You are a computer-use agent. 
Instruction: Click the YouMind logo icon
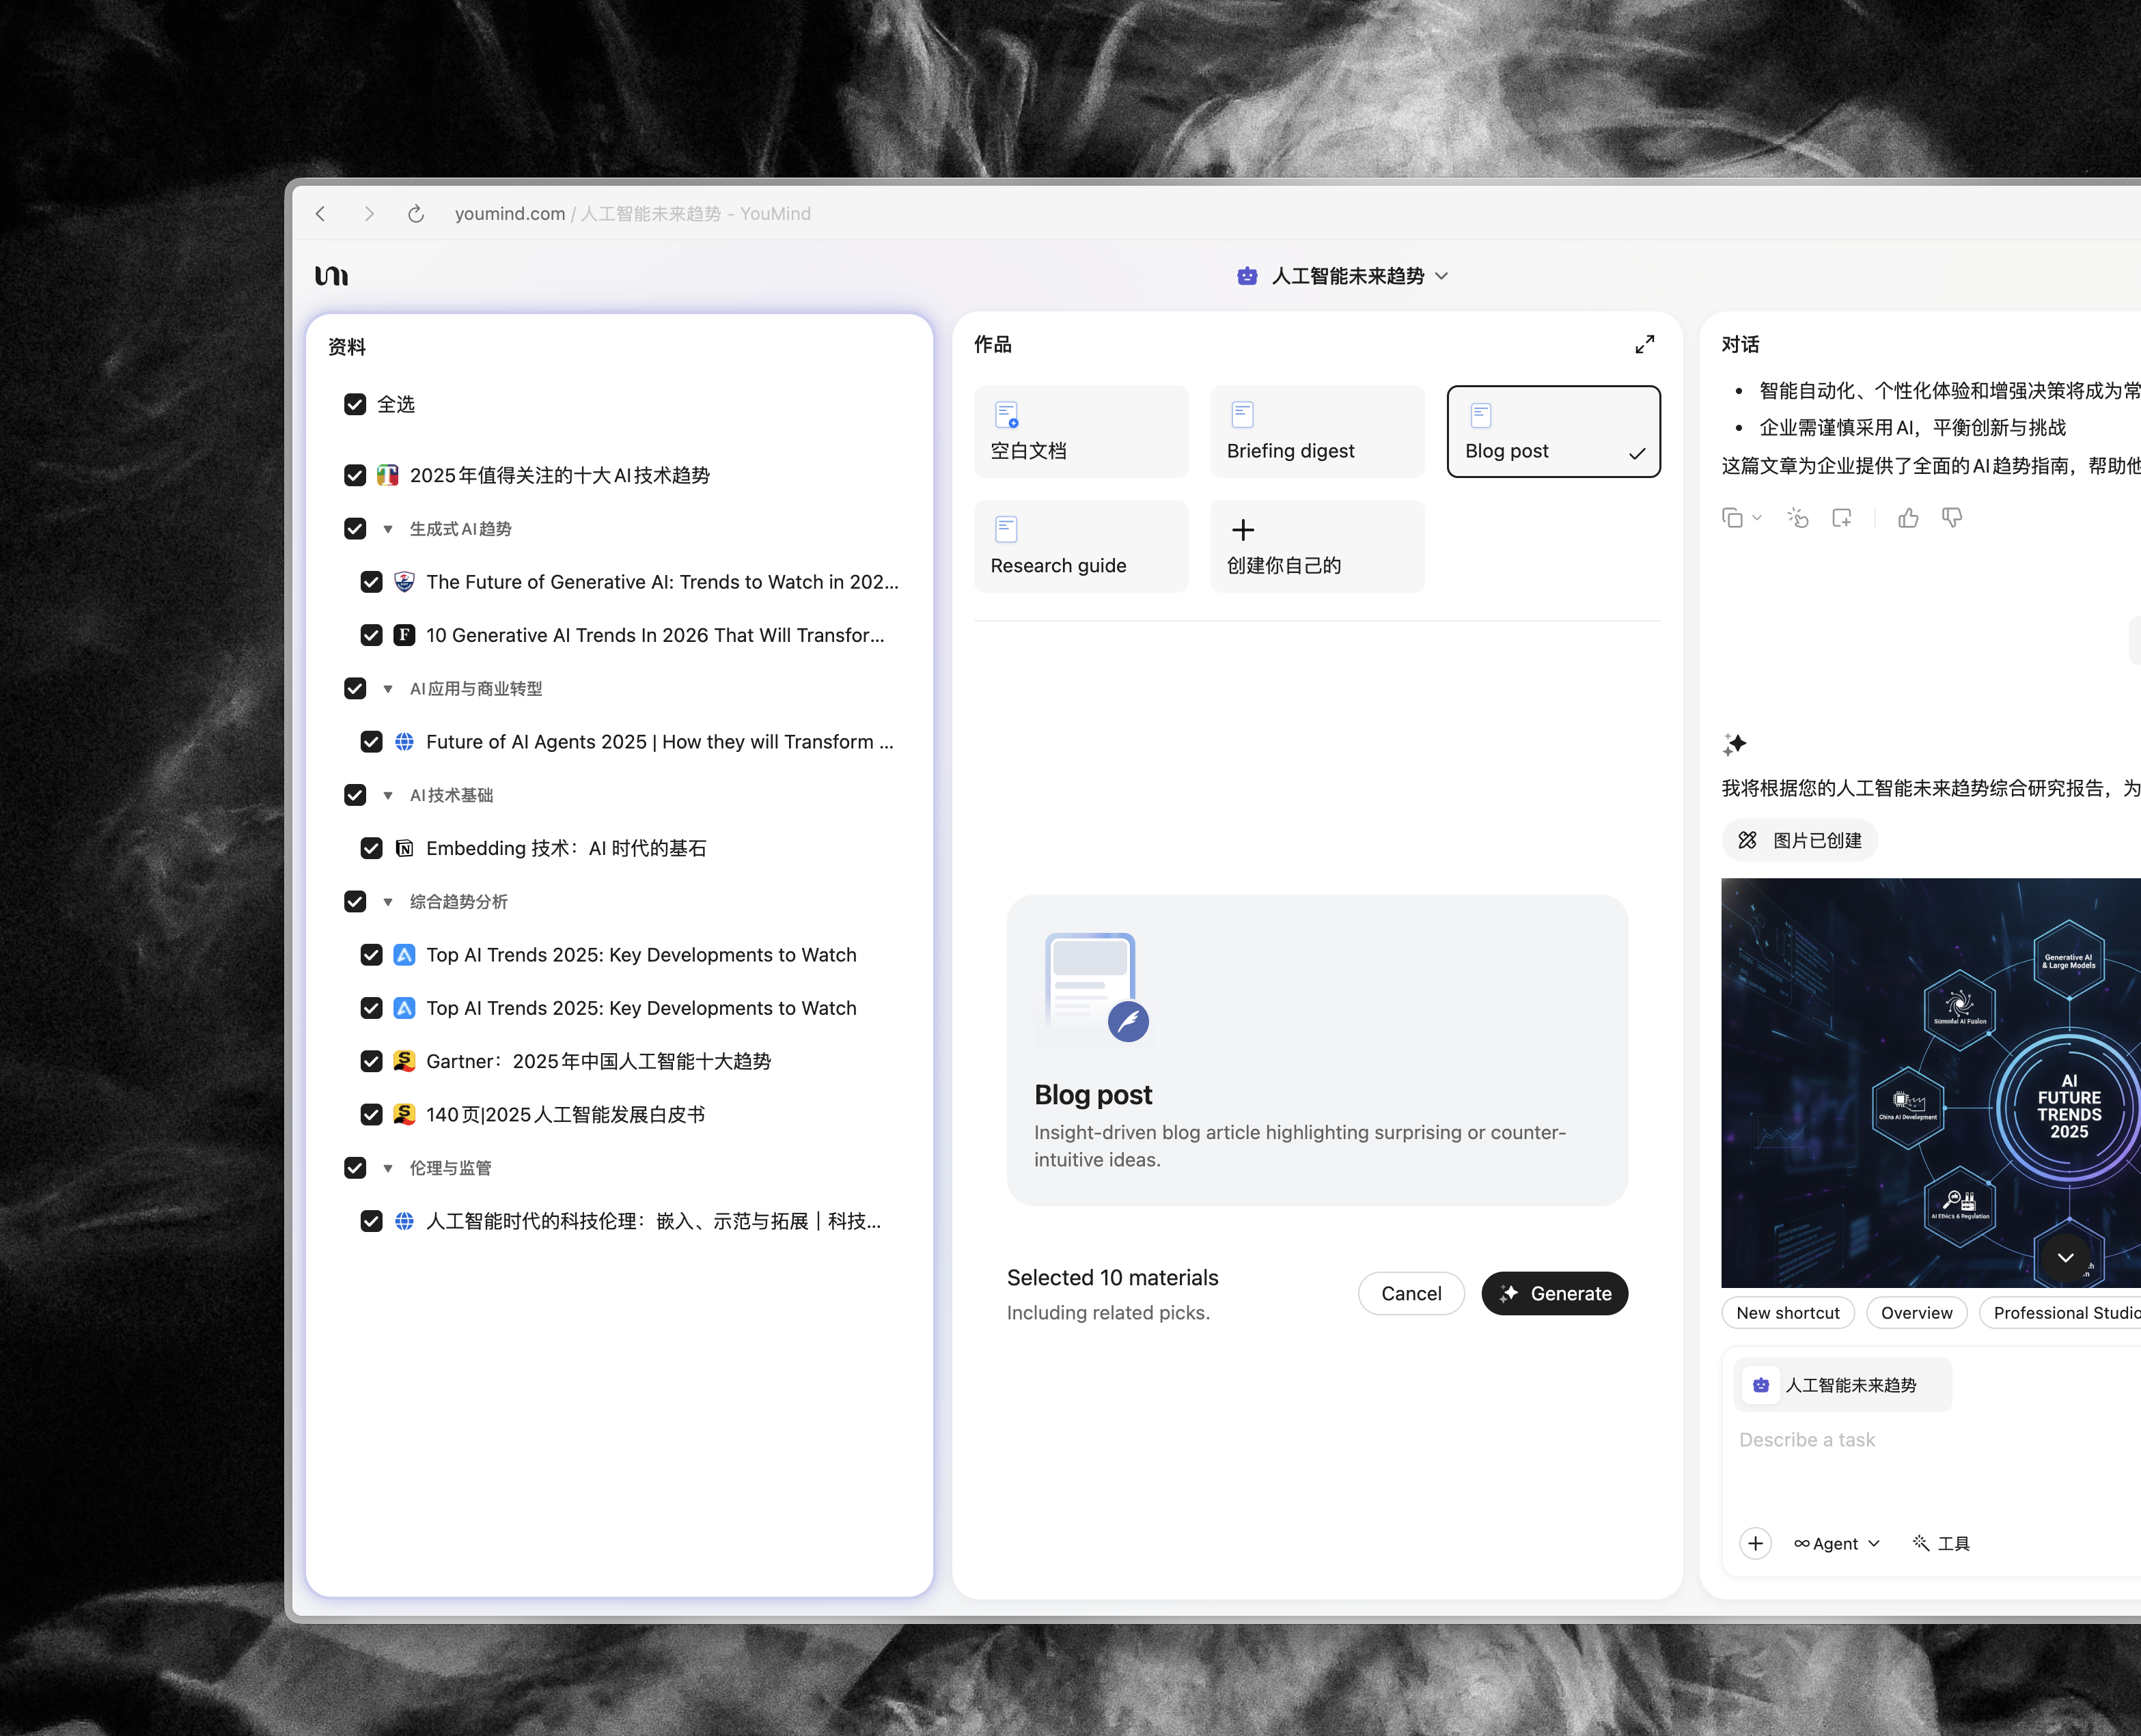pos(331,276)
